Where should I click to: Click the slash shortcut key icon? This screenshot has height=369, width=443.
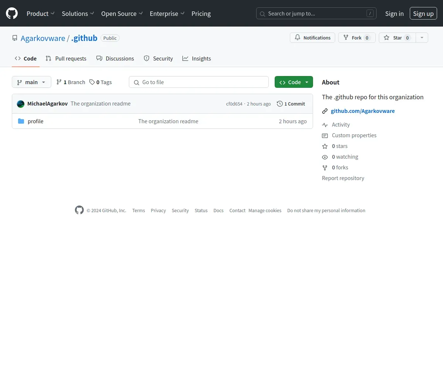[x=370, y=14]
